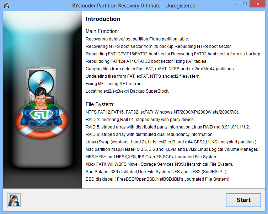Click the line 'Copying files from deleted/lost FAT, exFAT'
Viewport: 268px width, 214px height.
(x=160, y=69)
